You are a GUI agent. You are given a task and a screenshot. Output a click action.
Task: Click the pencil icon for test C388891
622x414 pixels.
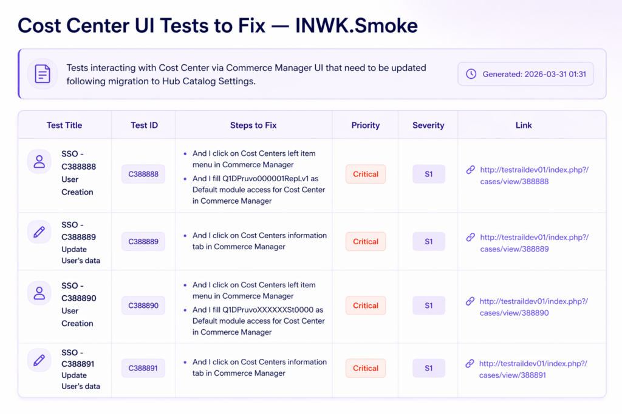coord(39,360)
